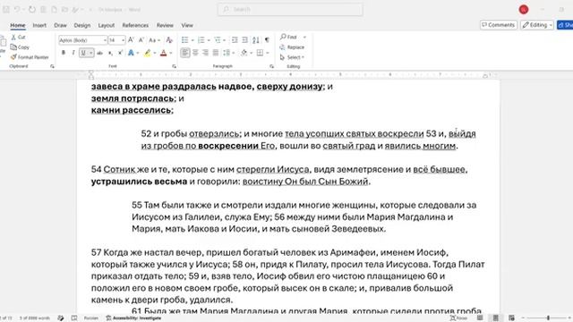Open the Change Case dropdown
Viewport: 573px width, 322px height.
[154, 39]
